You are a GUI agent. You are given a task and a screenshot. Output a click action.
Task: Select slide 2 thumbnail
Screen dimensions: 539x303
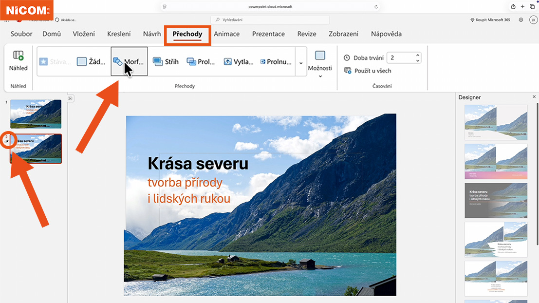point(36,149)
